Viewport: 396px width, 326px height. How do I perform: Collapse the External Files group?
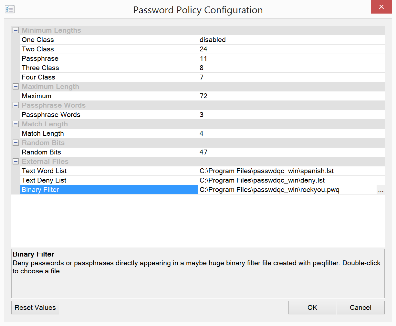(16, 162)
